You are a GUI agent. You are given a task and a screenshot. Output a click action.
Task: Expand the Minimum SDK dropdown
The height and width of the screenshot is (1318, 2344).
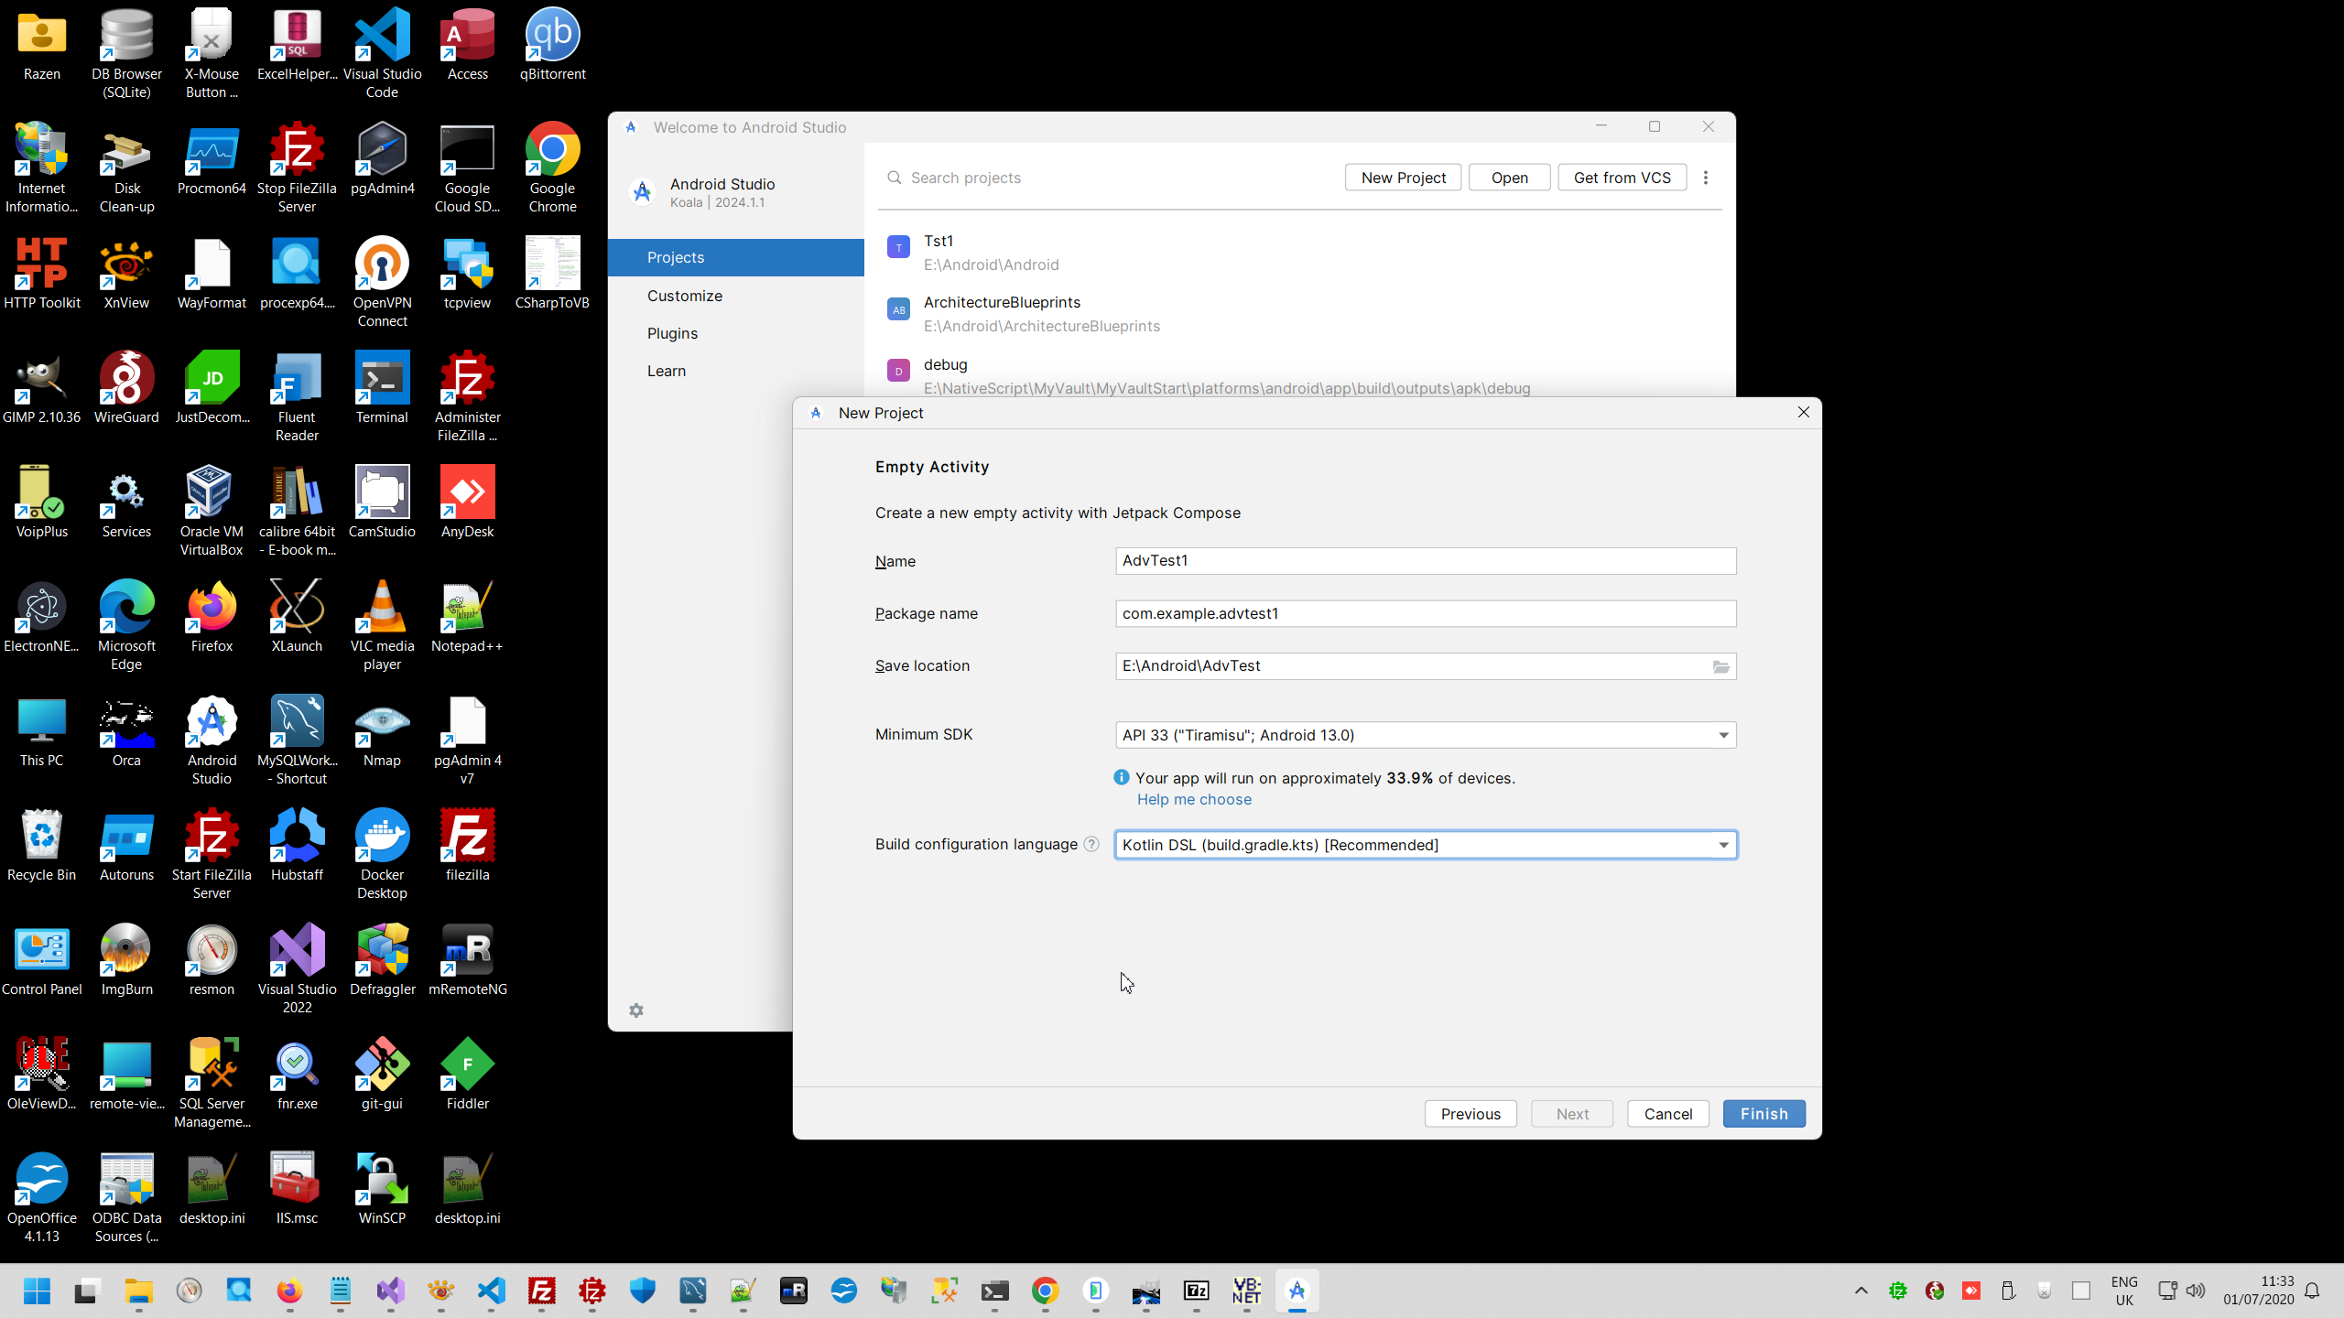[x=1723, y=735]
